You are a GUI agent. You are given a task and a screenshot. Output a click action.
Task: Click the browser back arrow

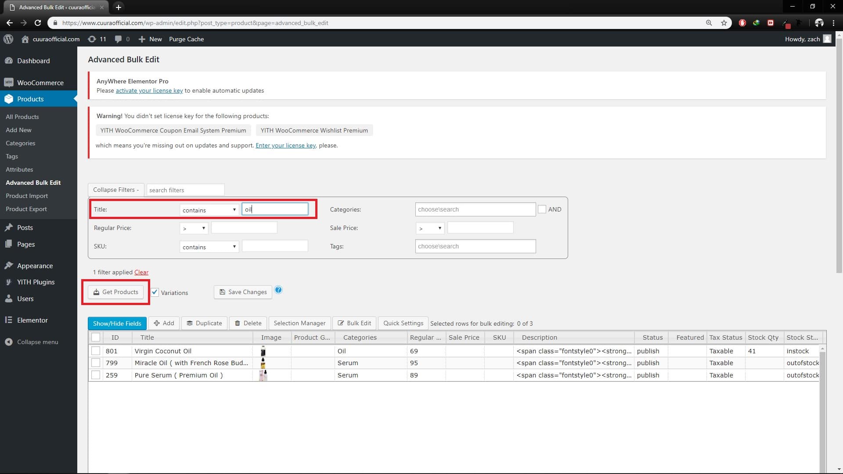[x=10, y=23]
